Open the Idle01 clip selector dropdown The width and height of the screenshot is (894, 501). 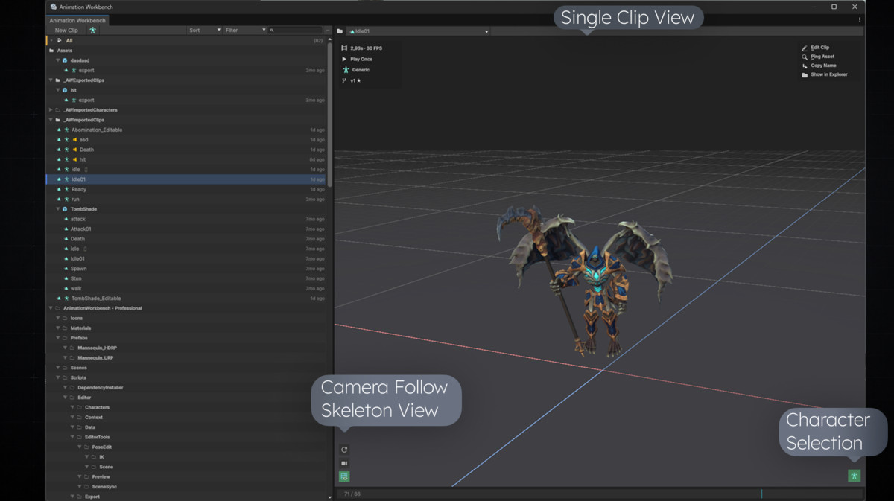418,31
